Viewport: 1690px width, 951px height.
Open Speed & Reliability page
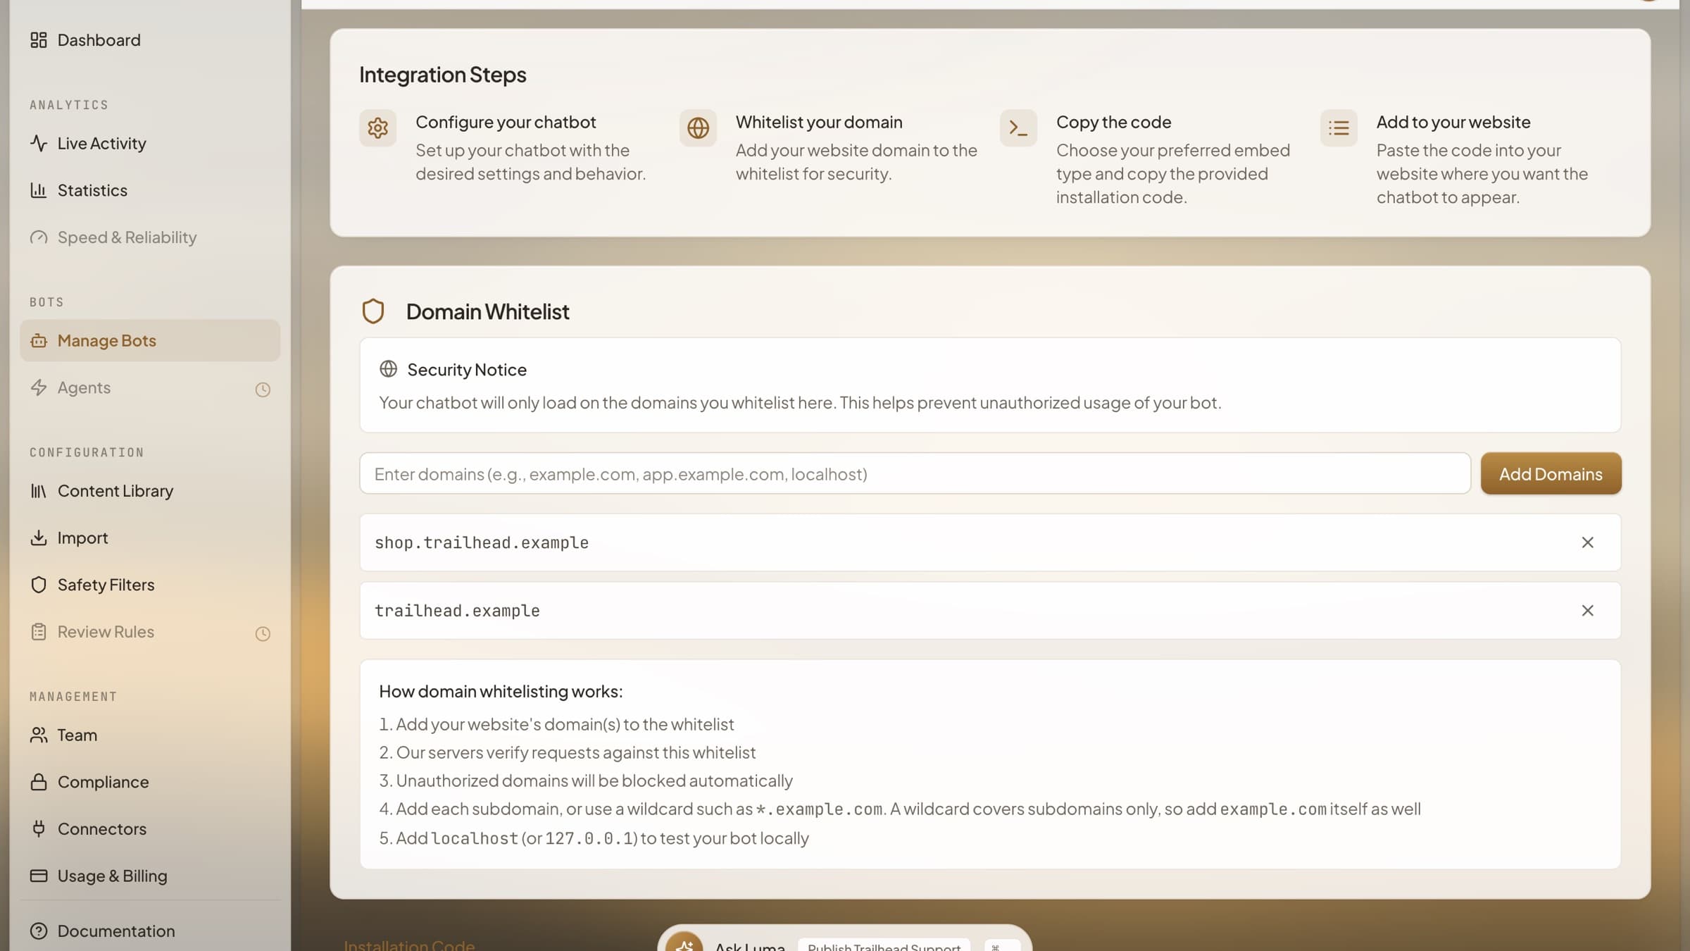click(x=150, y=237)
